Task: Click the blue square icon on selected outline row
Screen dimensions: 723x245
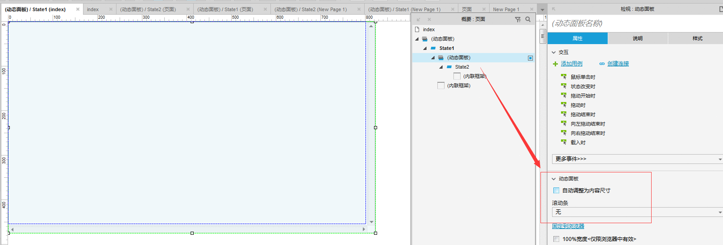Action: click(x=530, y=58)
